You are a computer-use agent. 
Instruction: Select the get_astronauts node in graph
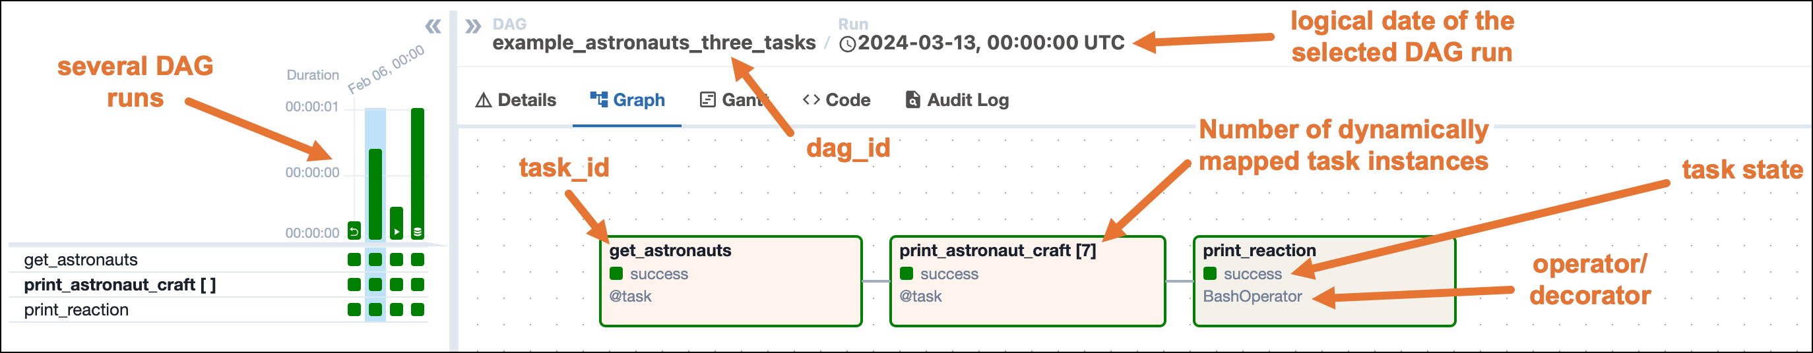coord(730,281)
